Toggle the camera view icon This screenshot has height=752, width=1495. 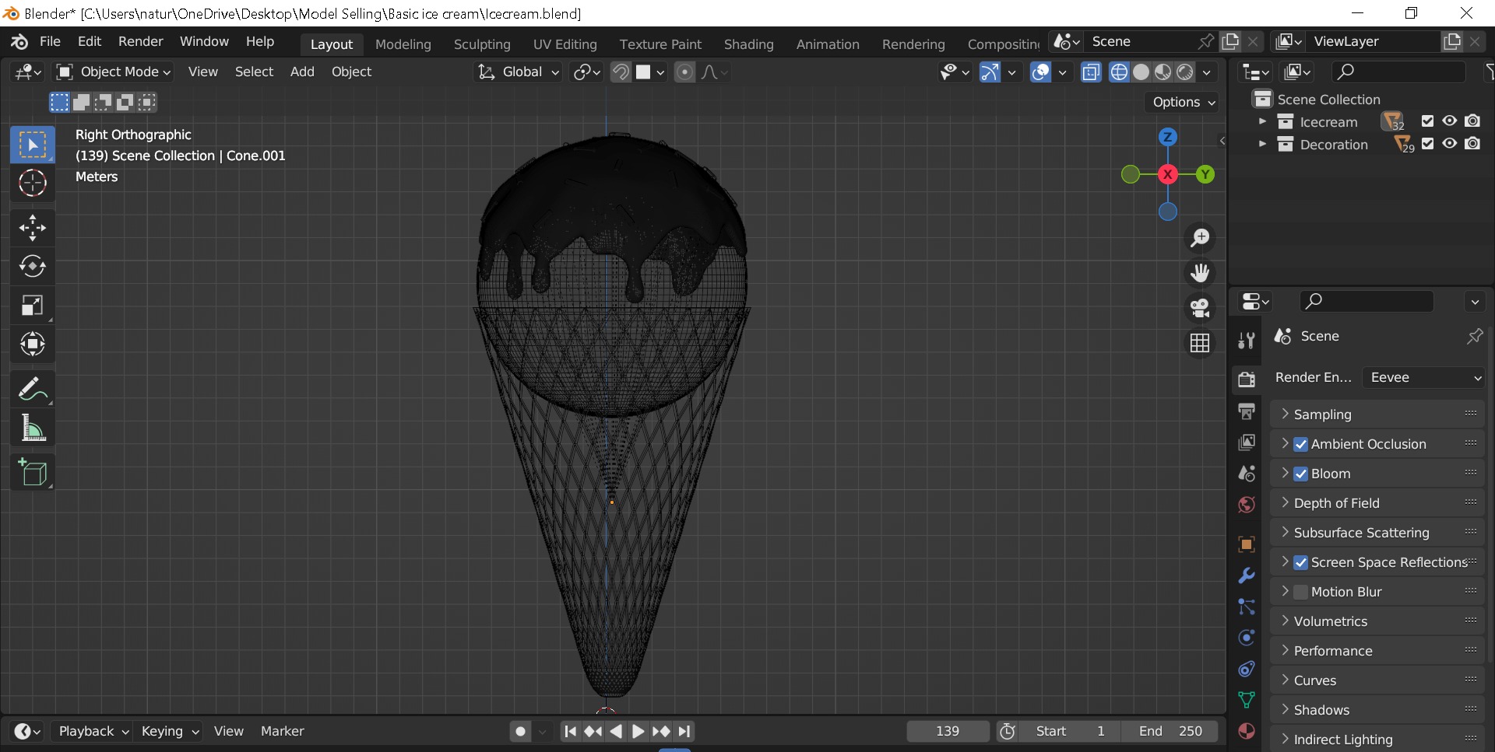(1200, 308)
